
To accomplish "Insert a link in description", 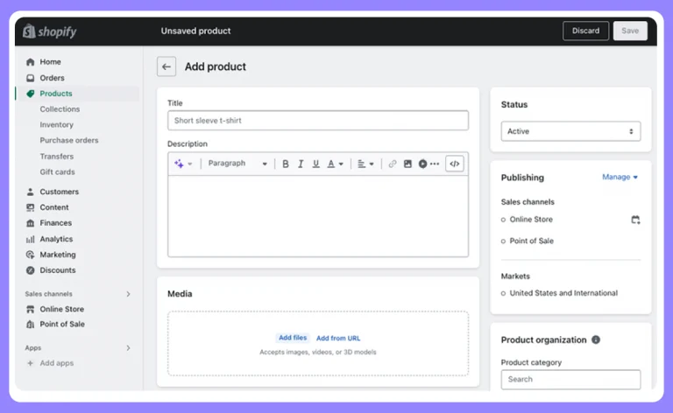I will [x=393, y=164].
